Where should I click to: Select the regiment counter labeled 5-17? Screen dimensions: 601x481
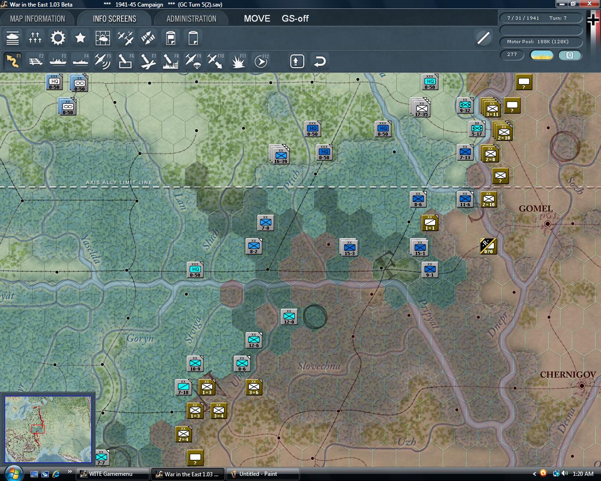477,129
